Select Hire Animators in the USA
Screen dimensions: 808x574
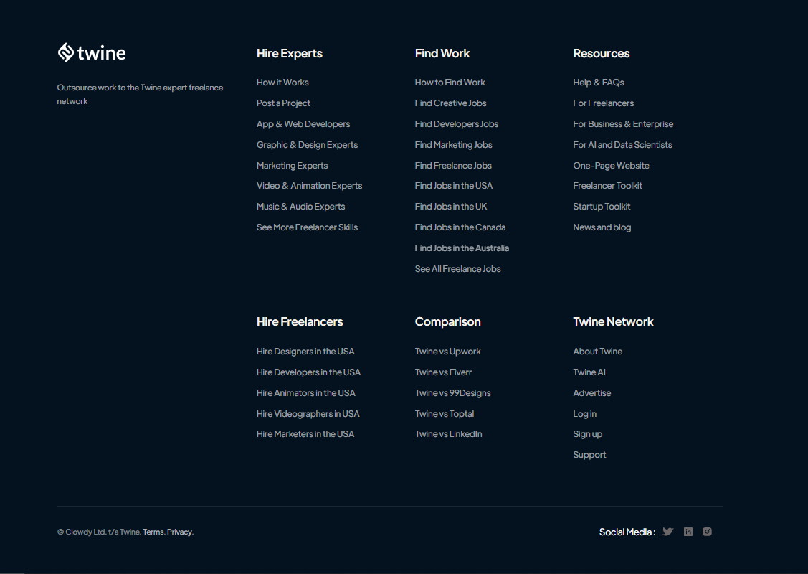305,393
